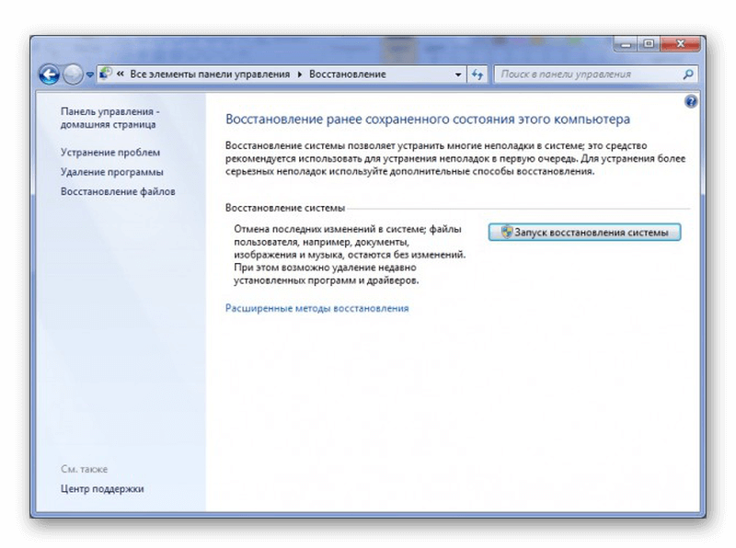
Task: Open 'Устранение проблем' link
Action: (110, 153)
